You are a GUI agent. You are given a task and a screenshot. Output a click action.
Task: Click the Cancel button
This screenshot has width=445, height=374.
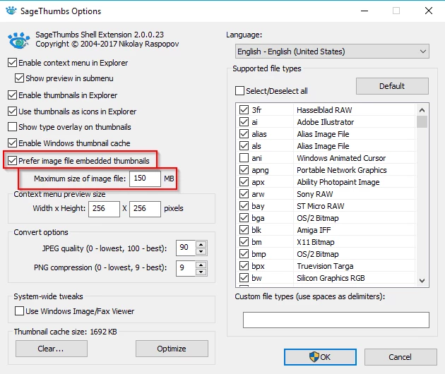point(400,357)
